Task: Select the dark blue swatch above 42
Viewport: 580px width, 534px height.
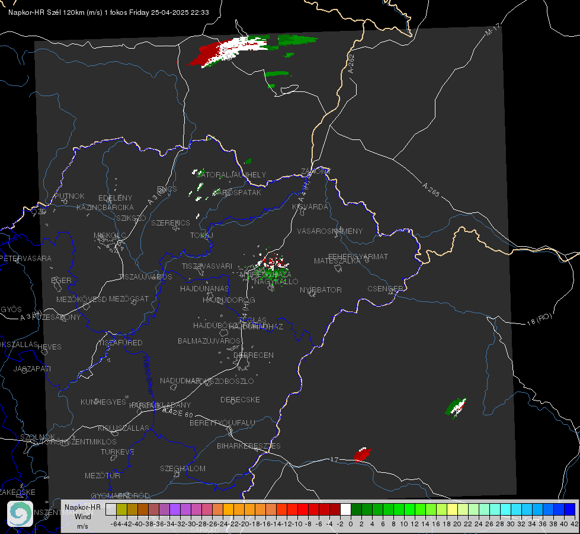Action: tap(570, 509)
